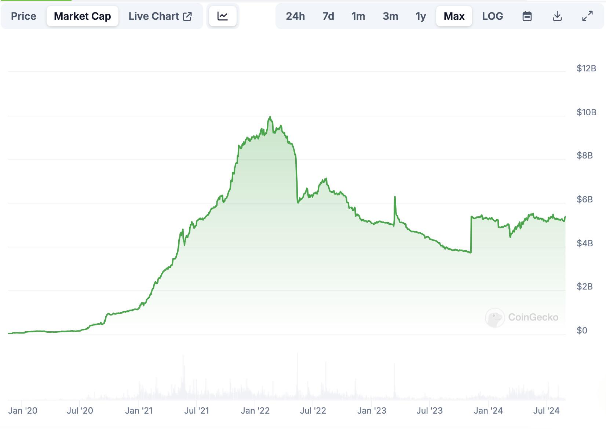Select the Market Cap tab
Screen dimensions: 606x429
pos(82,16)
